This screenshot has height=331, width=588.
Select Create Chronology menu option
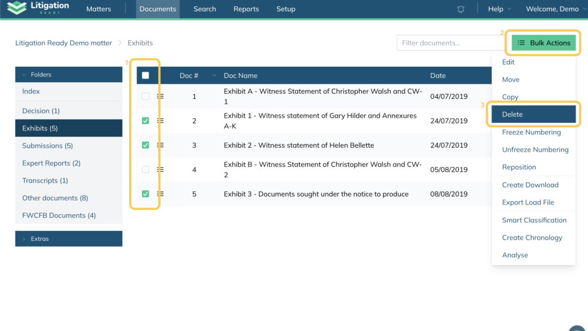pos(532,237)
